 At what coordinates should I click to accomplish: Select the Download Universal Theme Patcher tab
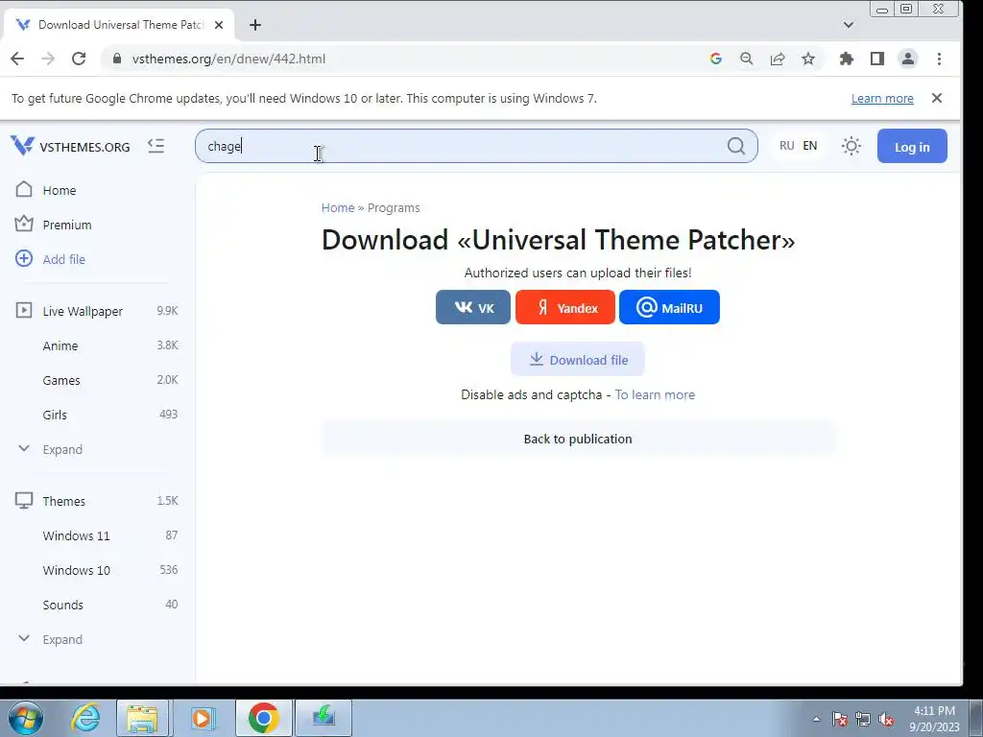119,24
